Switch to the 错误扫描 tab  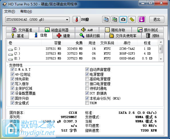tap(90, 36)
